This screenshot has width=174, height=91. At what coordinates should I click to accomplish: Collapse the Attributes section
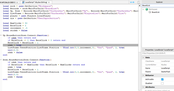coord(143,87)
